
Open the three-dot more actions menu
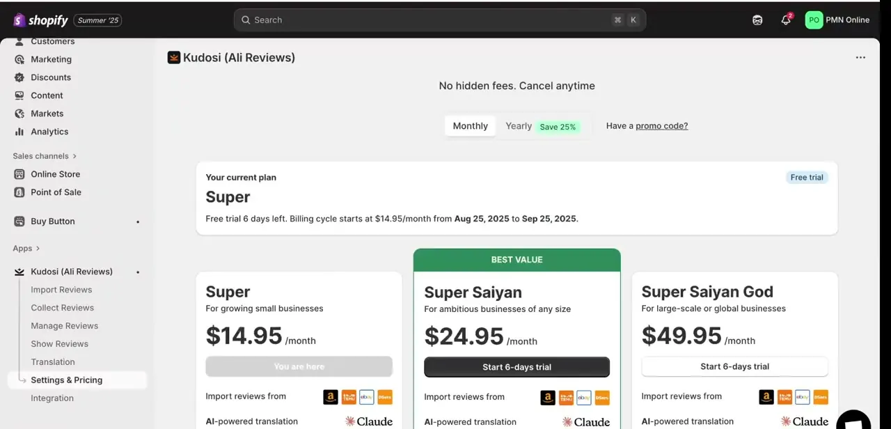tap(860, 58)
